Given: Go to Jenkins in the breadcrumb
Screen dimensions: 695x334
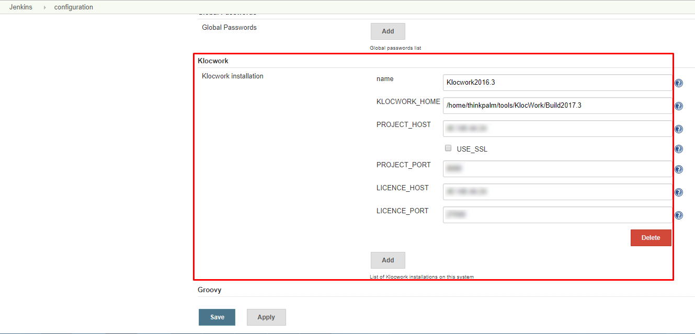Looking at the screenshot, I should pyautogui.click(x=21, y=7).
